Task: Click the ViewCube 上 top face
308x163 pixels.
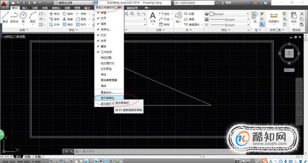Action: pos(289,53)
